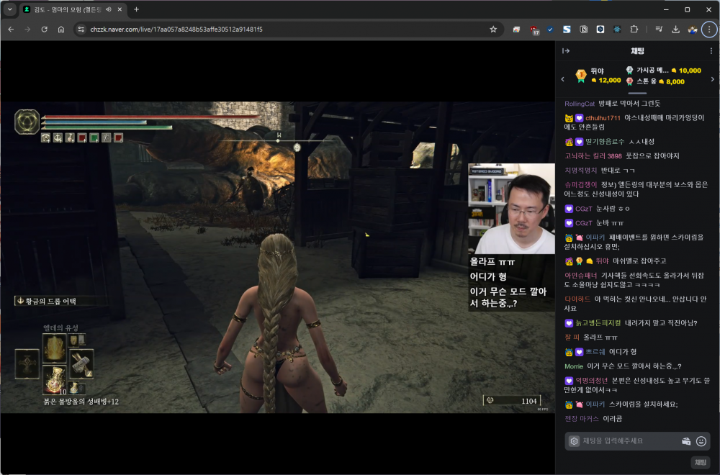The height and width of the screenshot is (475, 720).
Task: Reload the current page
Action: 44,30
